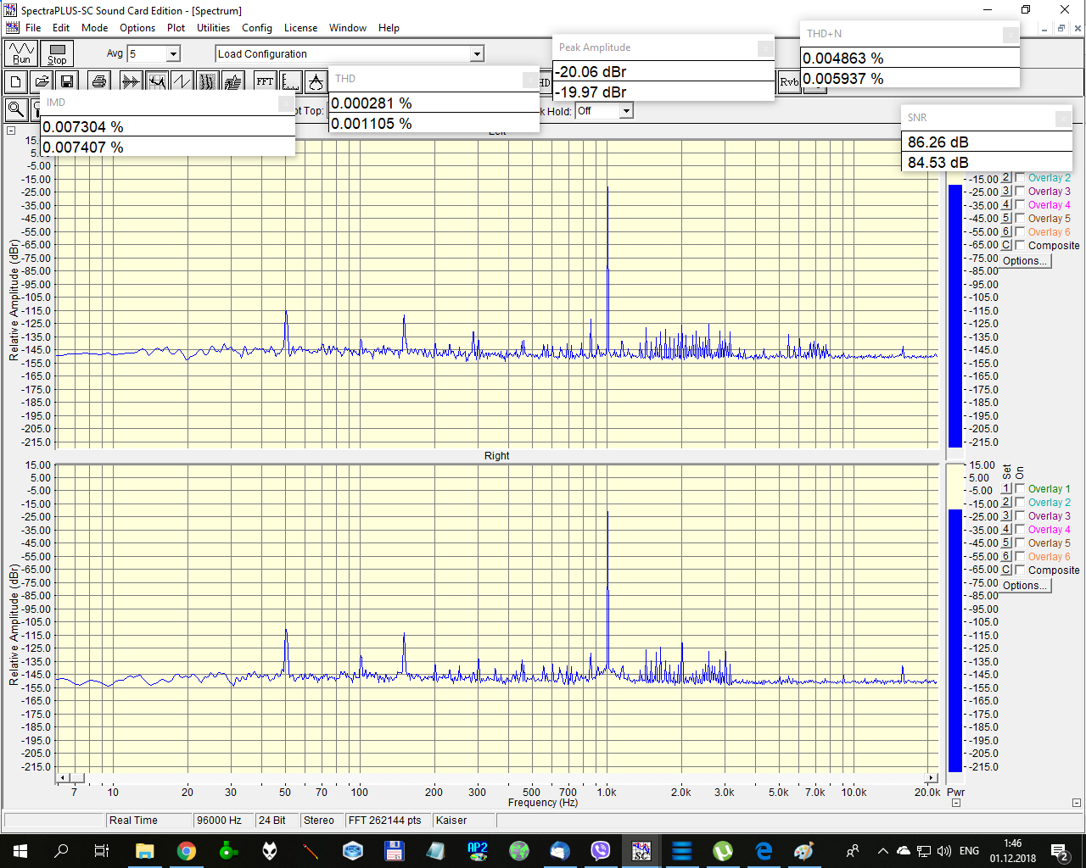1086x868 pixels.
Task: Open file using the folder icon
Action: point(42,81)
